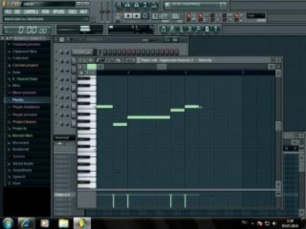Click the Record button in transport
Screen dimensions: 306x229
tap(145, 16)
